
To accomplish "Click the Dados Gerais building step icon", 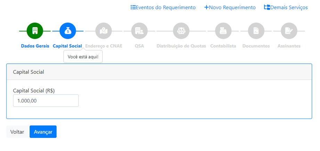I will pyautogui.click(x=35, y=31).
